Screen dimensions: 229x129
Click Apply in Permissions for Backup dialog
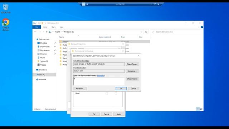point(118,114)
